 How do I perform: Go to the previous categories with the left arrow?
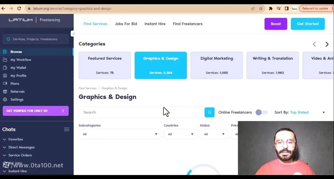(314, 44)
